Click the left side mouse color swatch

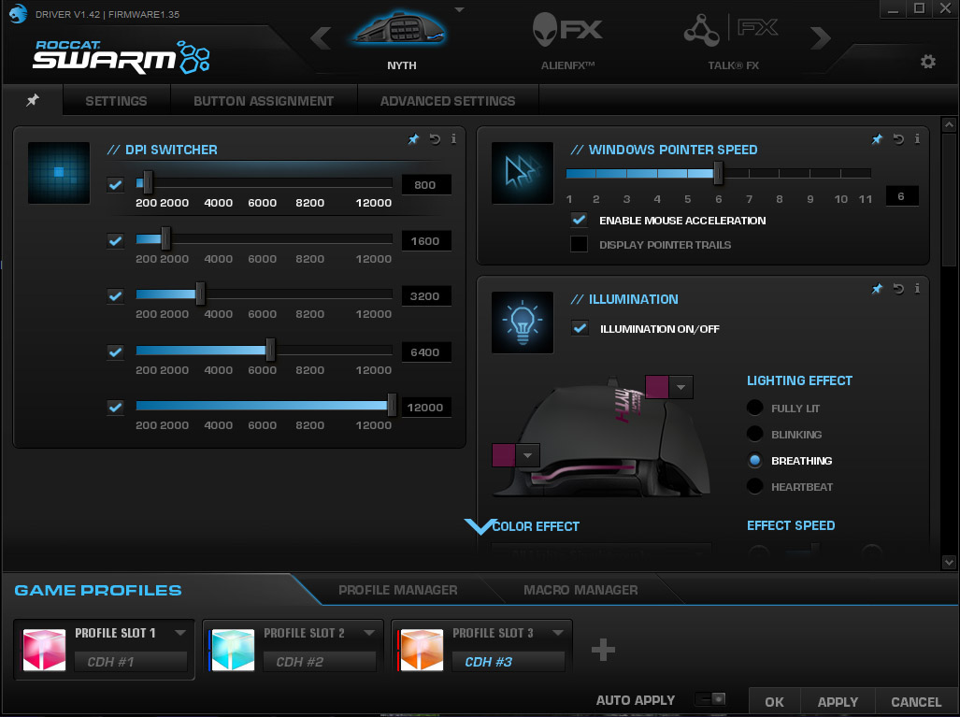point(504,455)
